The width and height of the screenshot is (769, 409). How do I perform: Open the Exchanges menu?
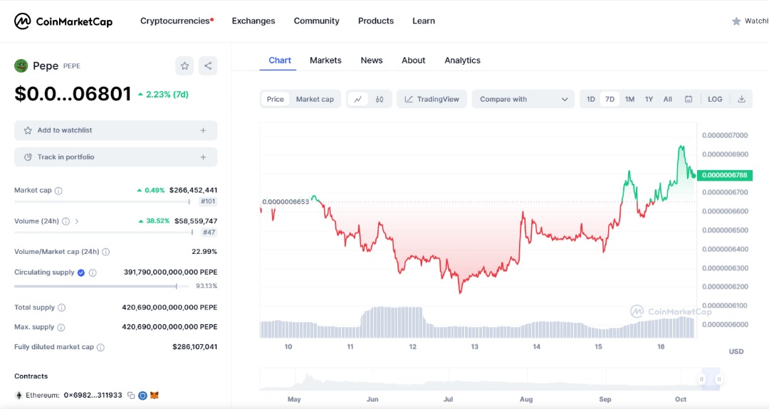click(253, 21)
